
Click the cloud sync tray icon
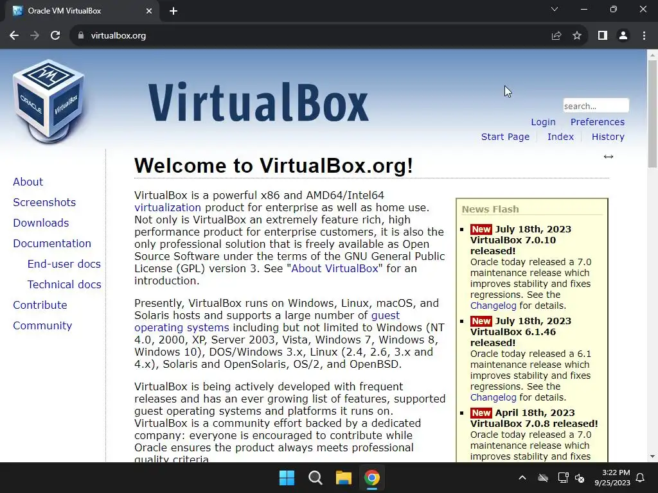coord(543,478)
